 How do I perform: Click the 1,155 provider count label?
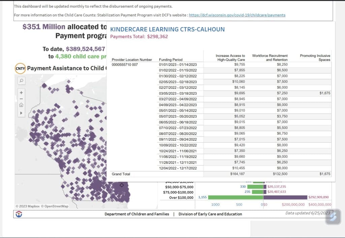(x=202, y=197)
